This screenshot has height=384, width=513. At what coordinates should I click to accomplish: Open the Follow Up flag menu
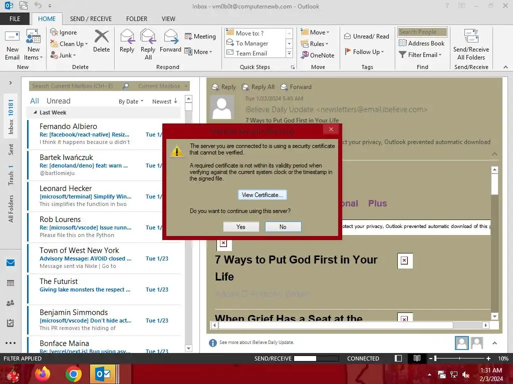pos(364,51)
